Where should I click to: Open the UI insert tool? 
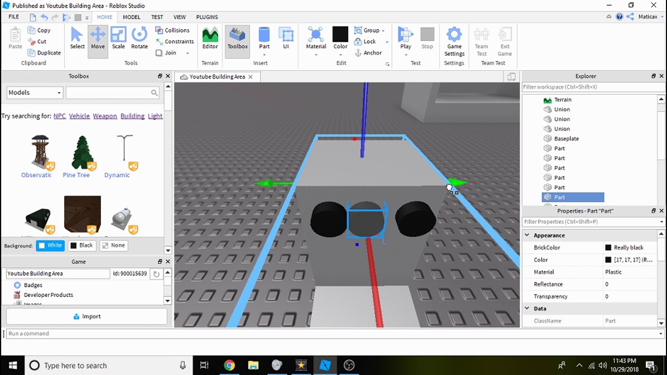[x=286, y=38]
